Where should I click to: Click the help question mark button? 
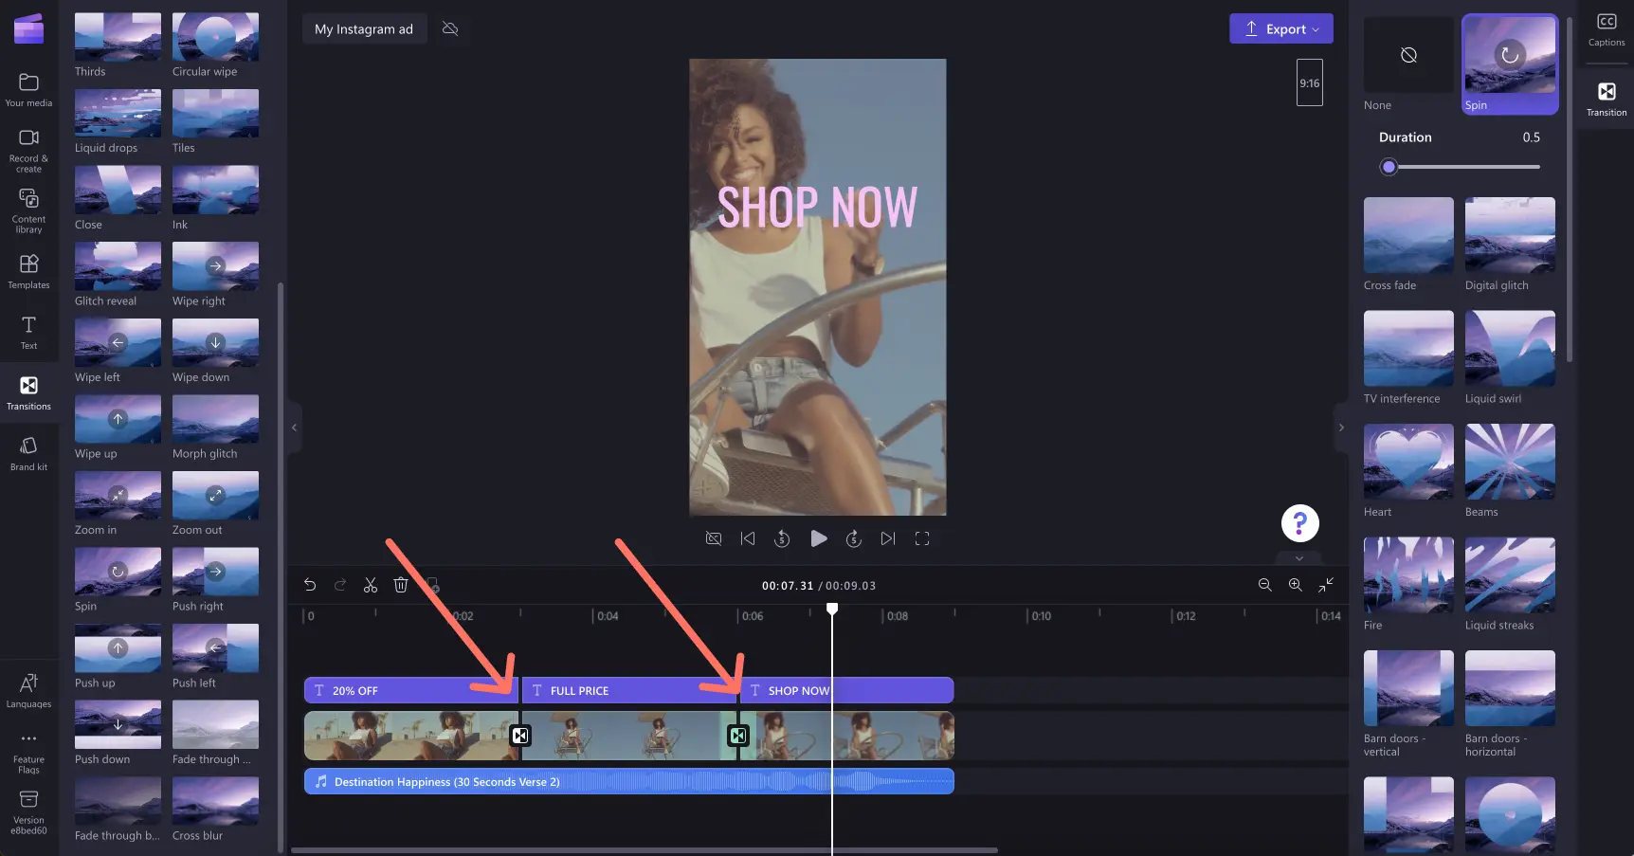1299,522
